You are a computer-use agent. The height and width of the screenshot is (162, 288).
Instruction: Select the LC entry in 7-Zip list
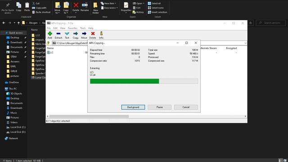[x=50, y=53]
